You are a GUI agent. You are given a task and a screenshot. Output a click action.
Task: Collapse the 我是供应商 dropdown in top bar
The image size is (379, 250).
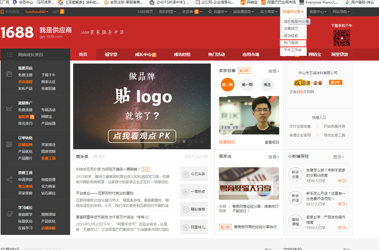tap(293, 12)
